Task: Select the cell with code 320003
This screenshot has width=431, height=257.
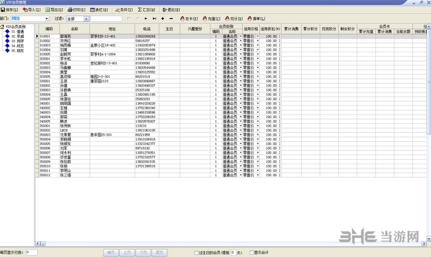Action: pos(49,68)
